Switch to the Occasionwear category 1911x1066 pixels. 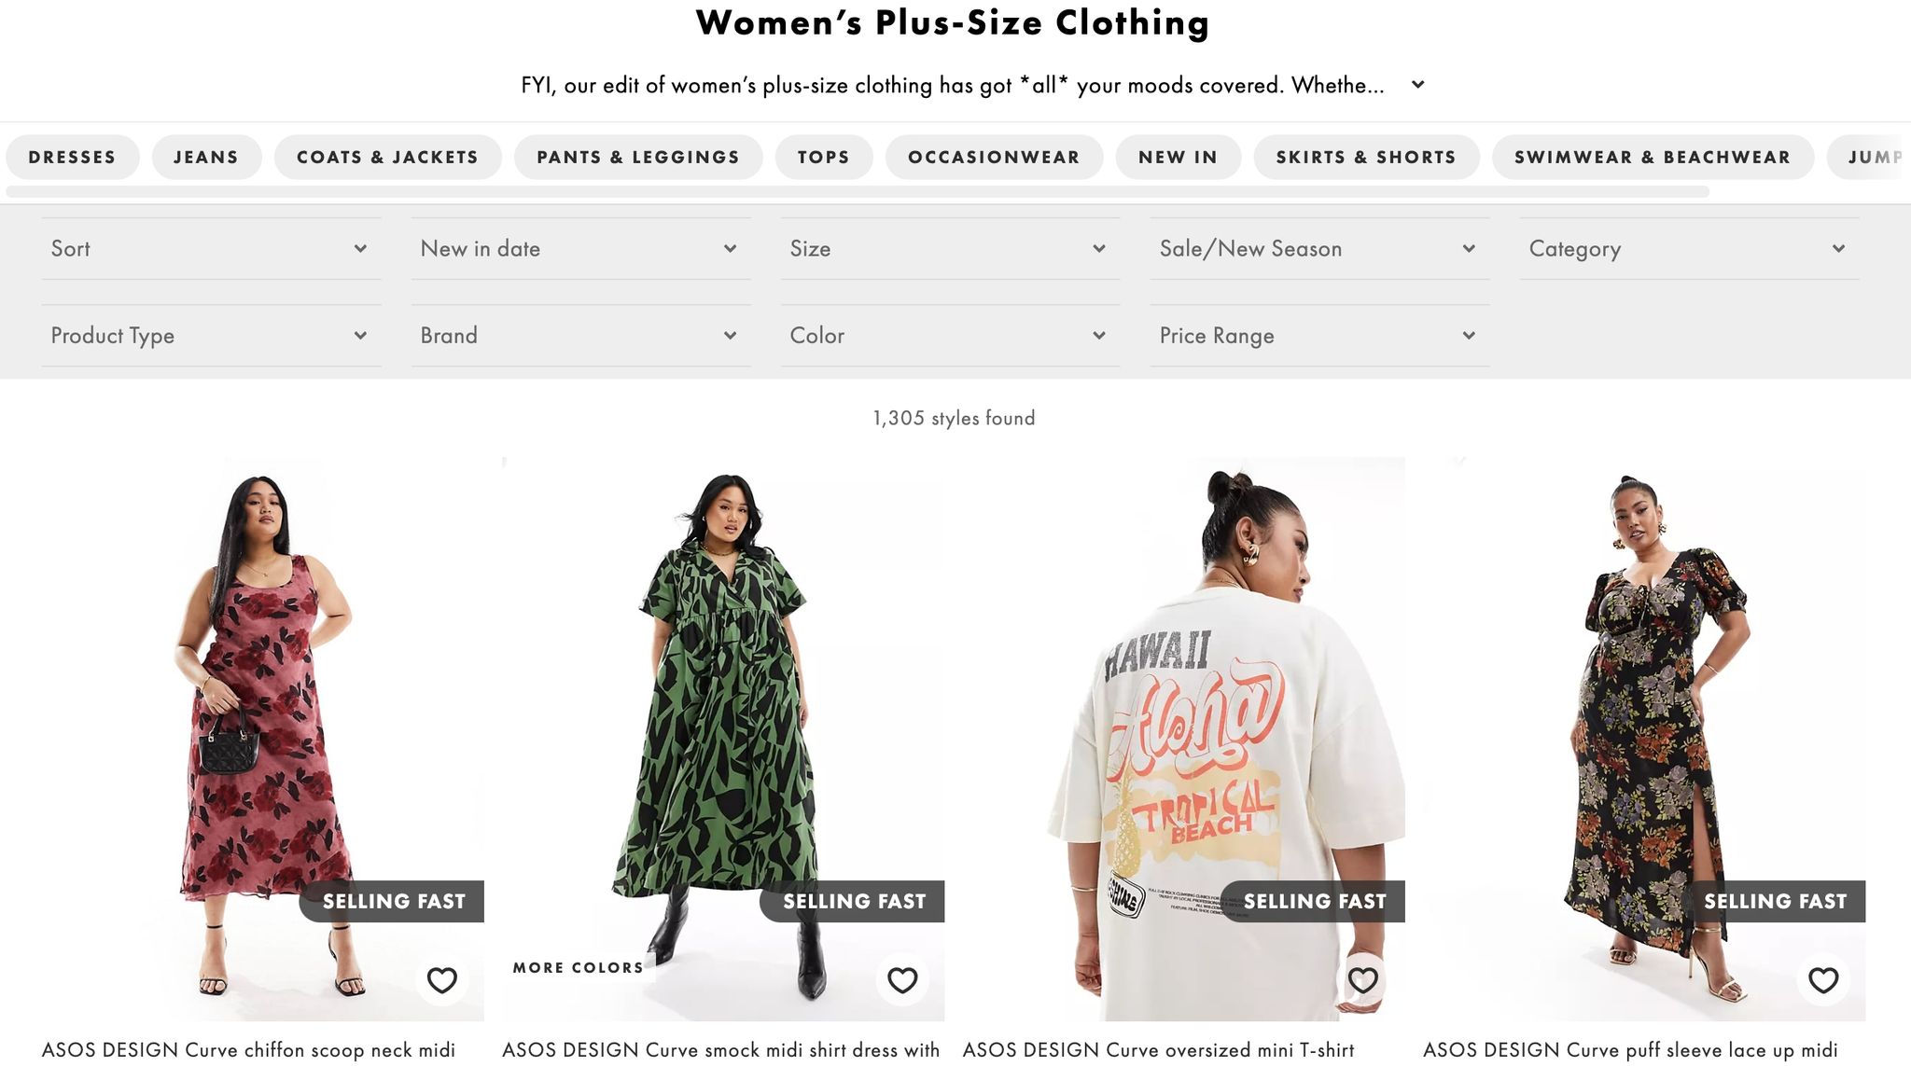pos(994,158)
